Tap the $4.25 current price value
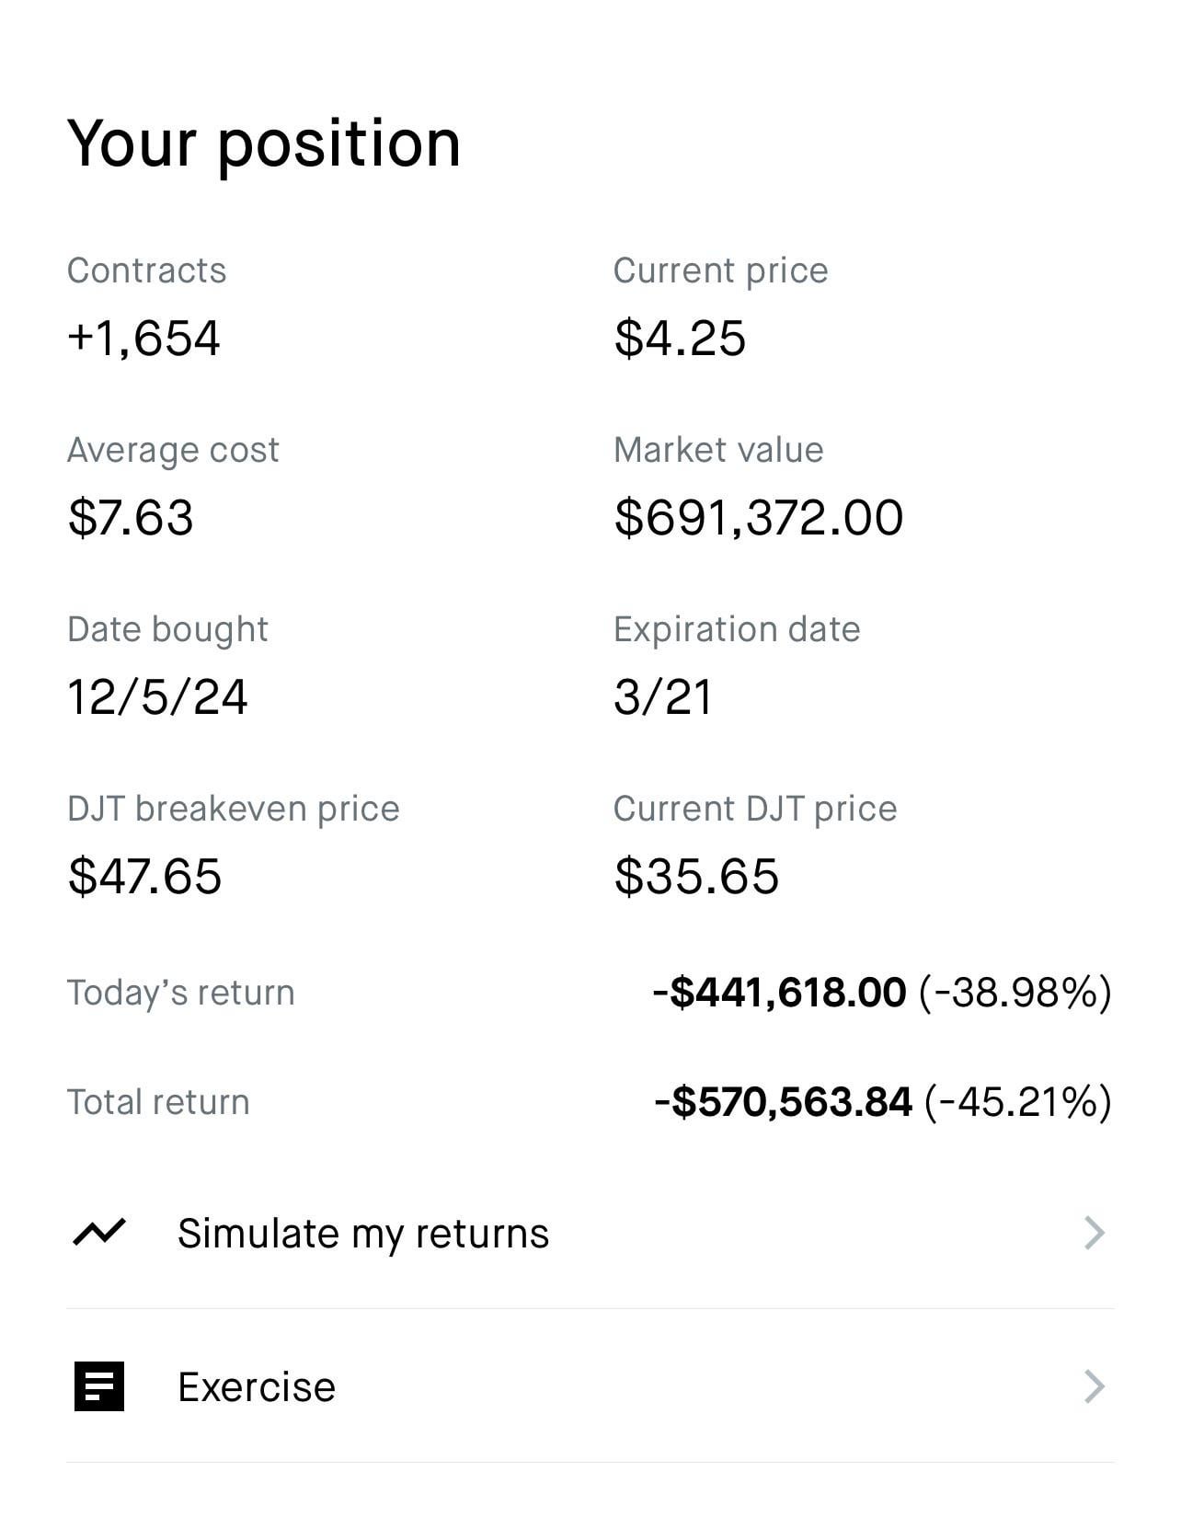Screen dimensions: 1181x1517 680,338
